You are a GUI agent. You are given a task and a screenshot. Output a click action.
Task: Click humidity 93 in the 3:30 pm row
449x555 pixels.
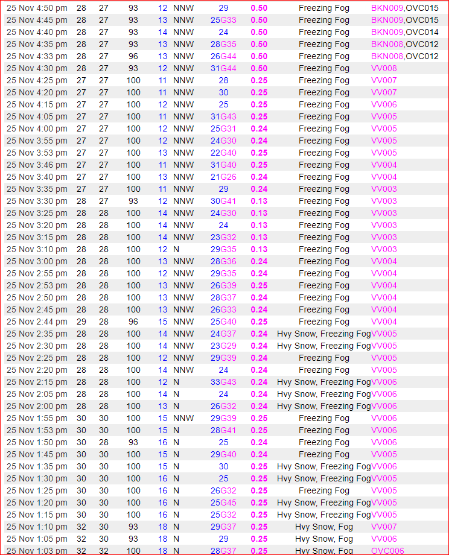(133, 201)
